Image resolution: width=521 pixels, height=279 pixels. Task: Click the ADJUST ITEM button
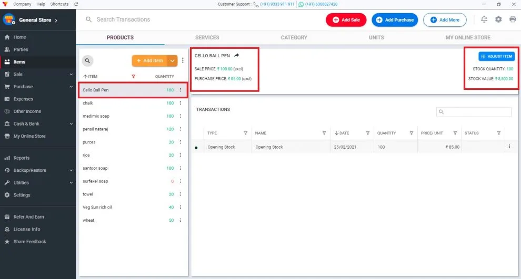pos(496,56)
